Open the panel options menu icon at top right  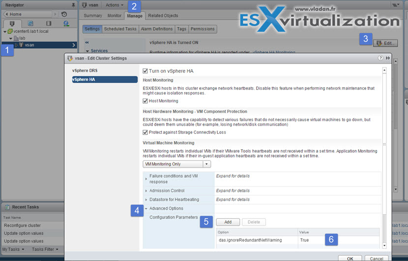coord(396,5)
